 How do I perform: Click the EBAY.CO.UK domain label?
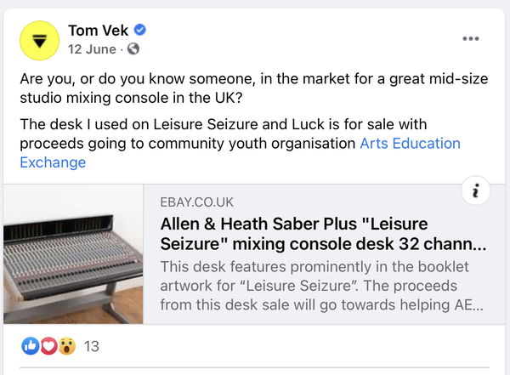[x=197, y=202]
